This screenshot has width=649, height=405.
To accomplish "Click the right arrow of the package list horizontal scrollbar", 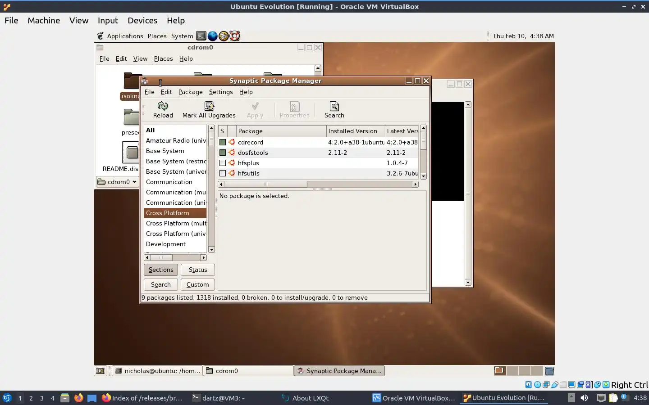I will (416, 184).
